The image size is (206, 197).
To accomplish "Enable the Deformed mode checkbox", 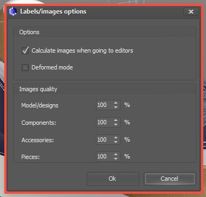I will (x=25, y=67).
